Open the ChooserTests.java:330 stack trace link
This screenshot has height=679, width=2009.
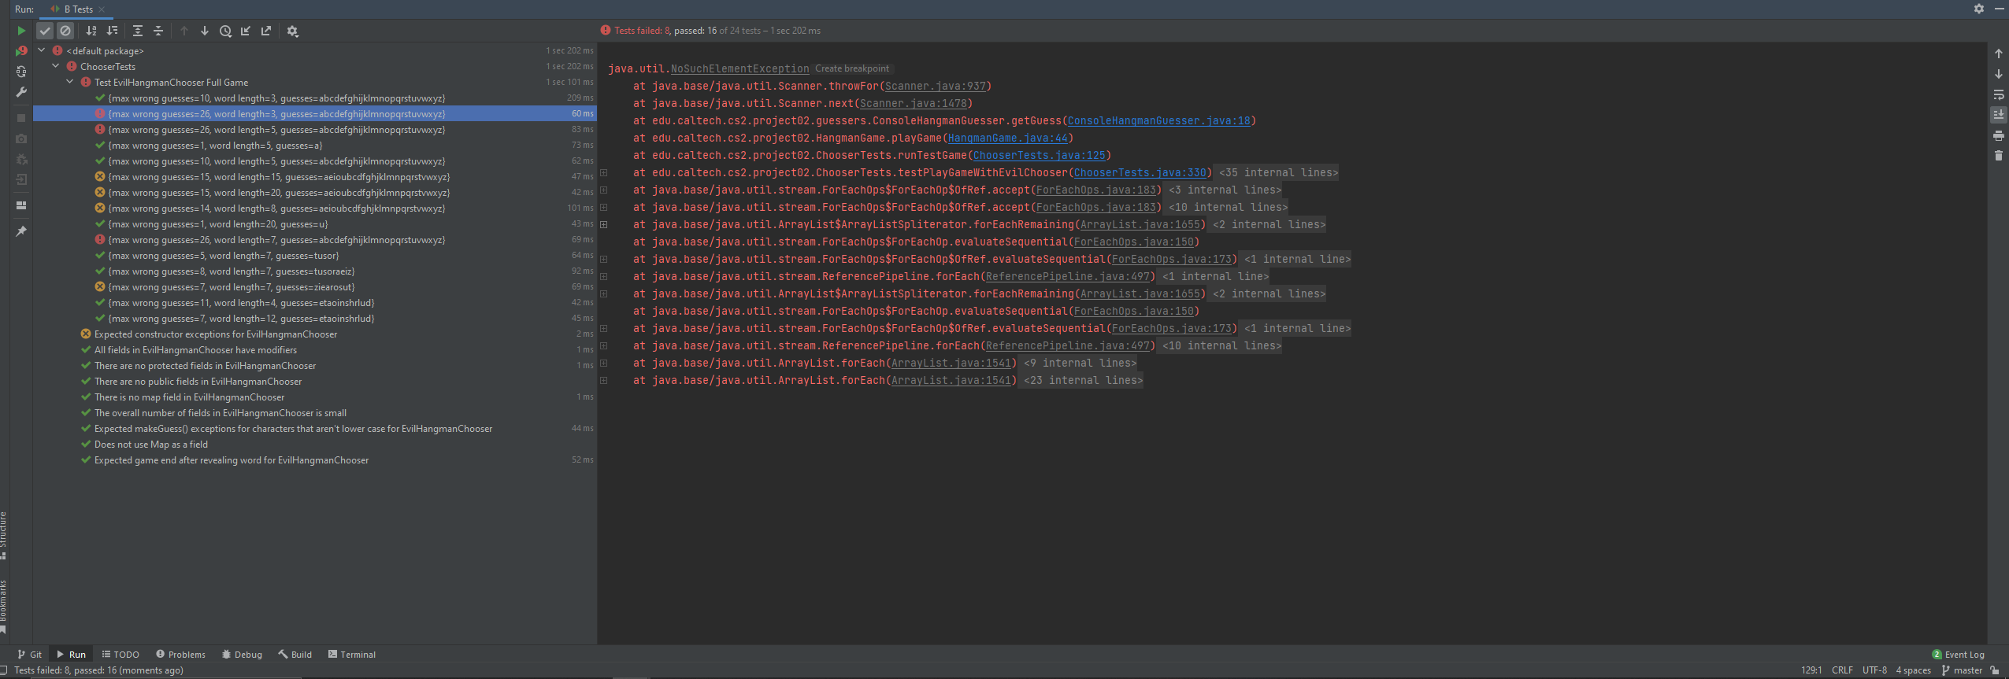point(1139,173)
